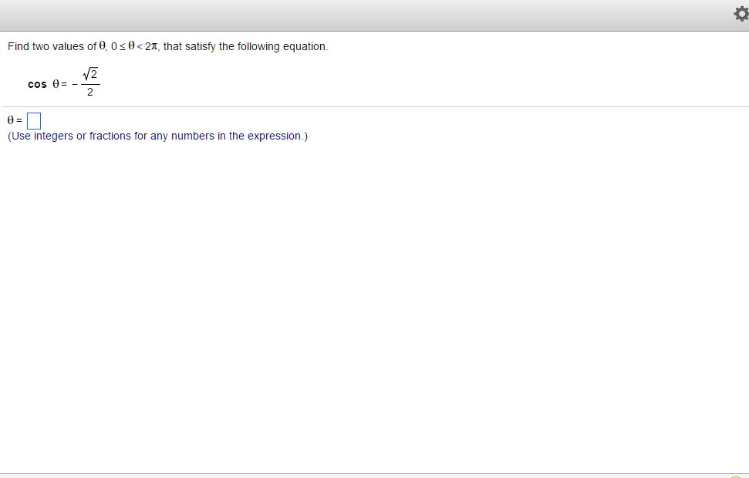749x478 pixels.
Task: Click the divider line under the equation
Action: tap(374, 106)
